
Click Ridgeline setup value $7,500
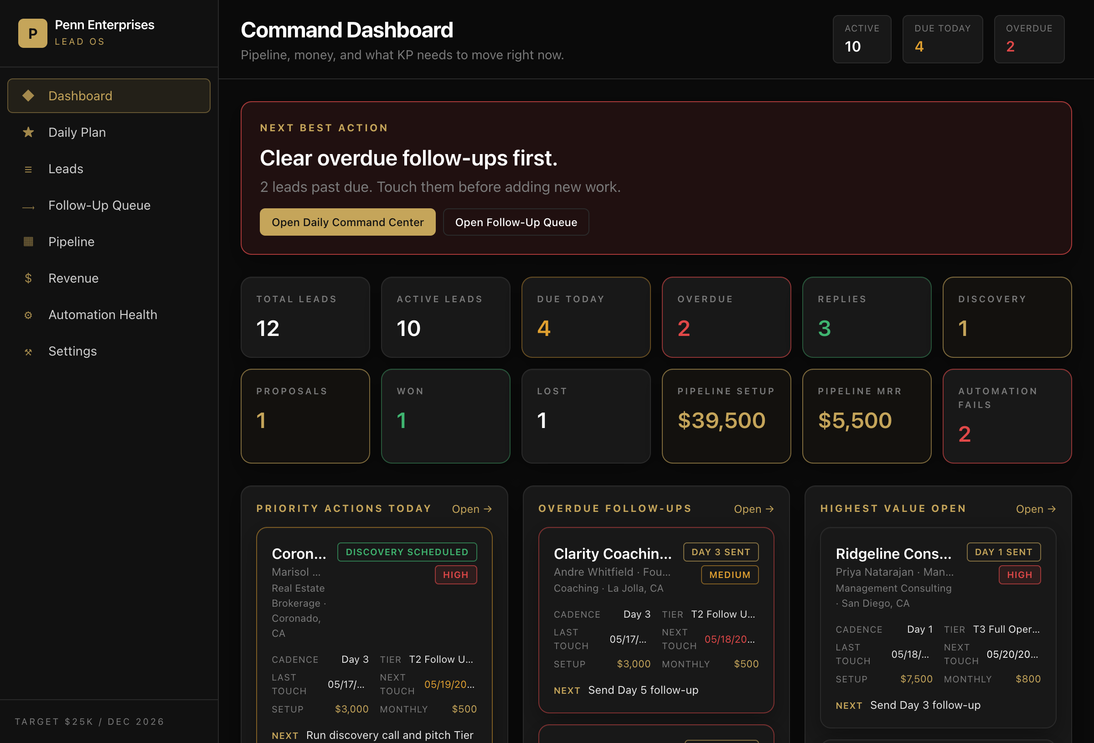916,679
